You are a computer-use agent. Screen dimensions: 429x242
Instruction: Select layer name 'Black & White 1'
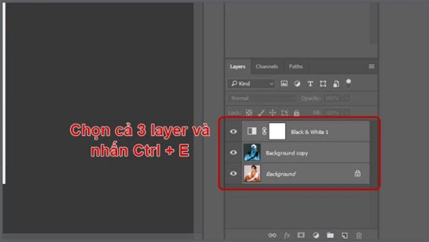pos(309,132)
